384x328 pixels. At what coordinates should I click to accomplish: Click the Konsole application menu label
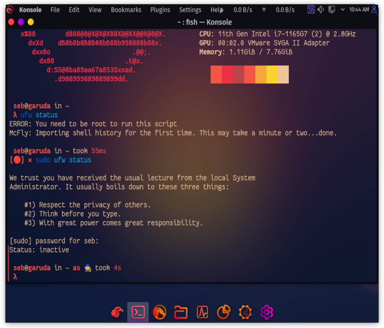pyautogui.click(x=30, y=10)
